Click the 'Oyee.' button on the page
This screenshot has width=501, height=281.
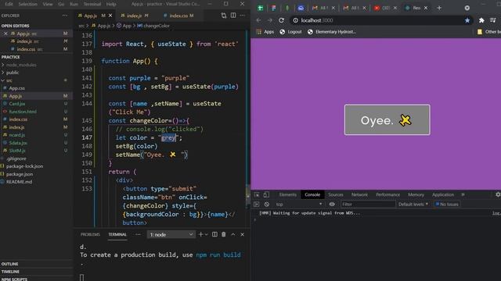click(387, 119)
